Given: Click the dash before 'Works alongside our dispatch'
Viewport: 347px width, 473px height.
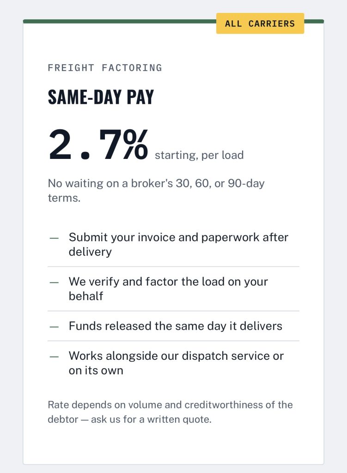Looking at the screenshot, I should [x=55, y=357].
